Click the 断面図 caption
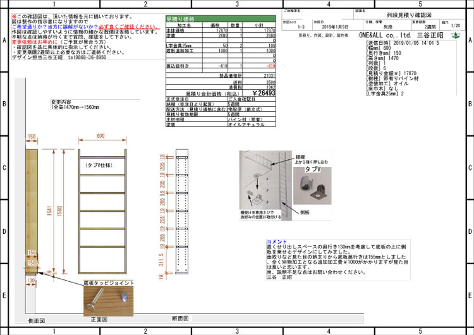The height and width of the screenshot is (335, 474). point(180,319)
